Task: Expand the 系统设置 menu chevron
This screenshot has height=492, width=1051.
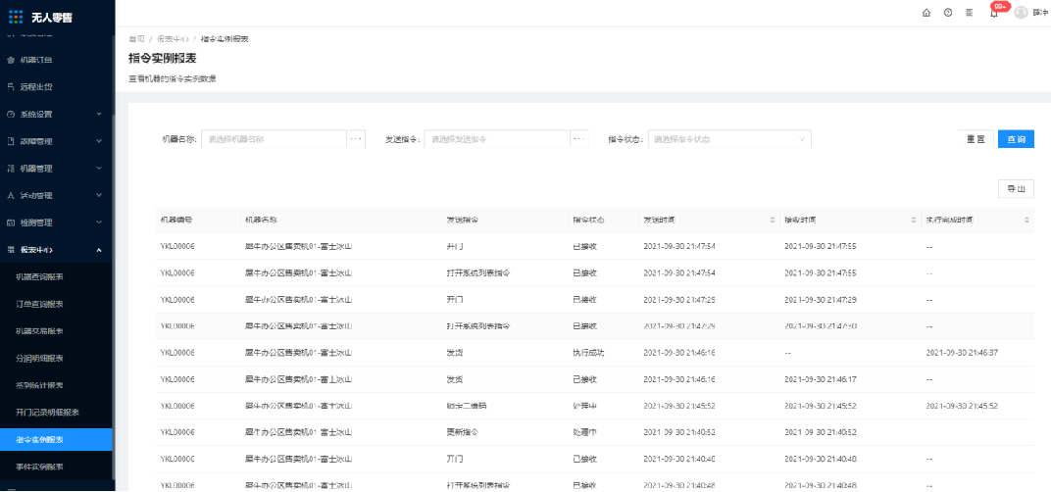Action: pos(99,114)
